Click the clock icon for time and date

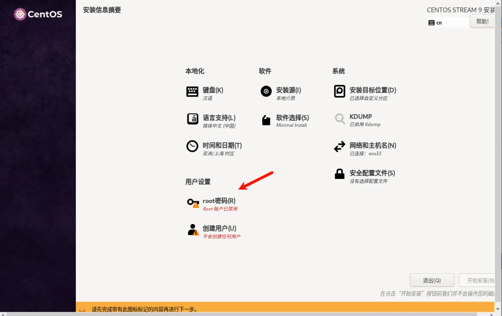point(192,146)
